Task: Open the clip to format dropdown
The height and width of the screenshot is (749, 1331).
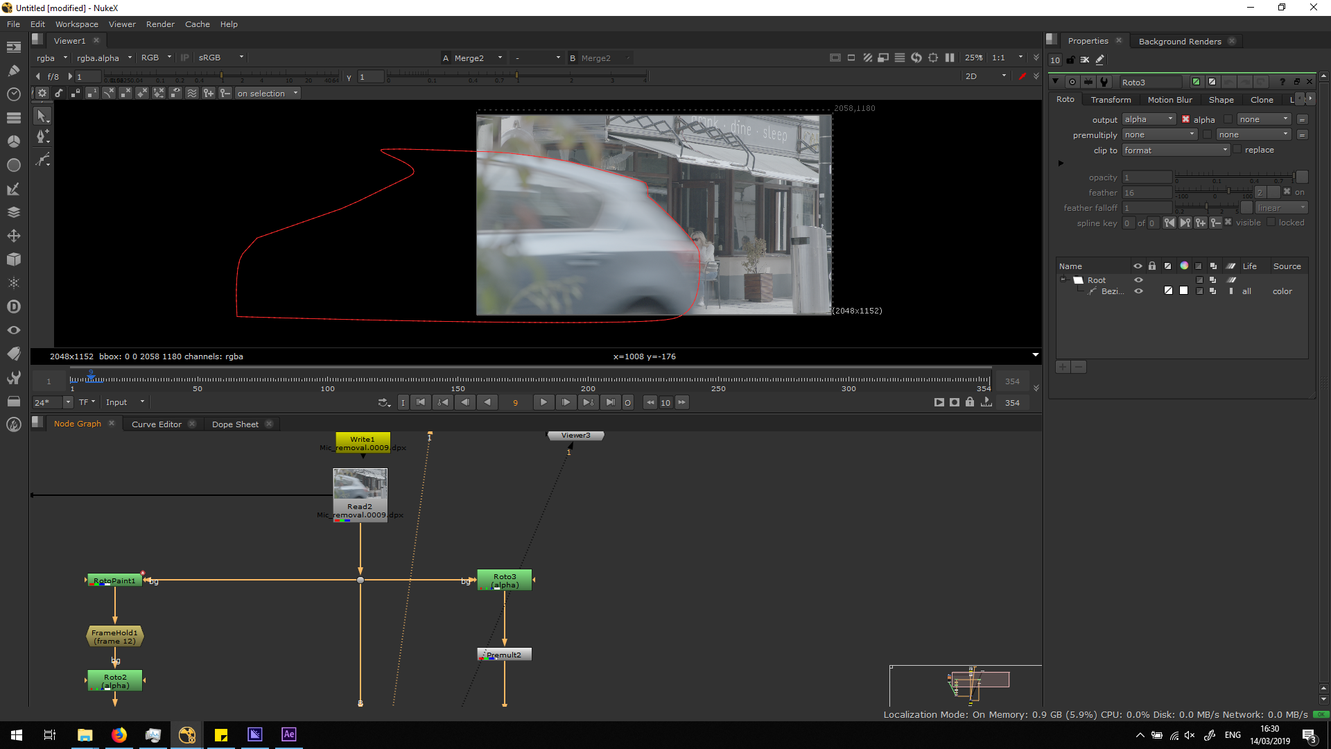Action: (1176, 150)
